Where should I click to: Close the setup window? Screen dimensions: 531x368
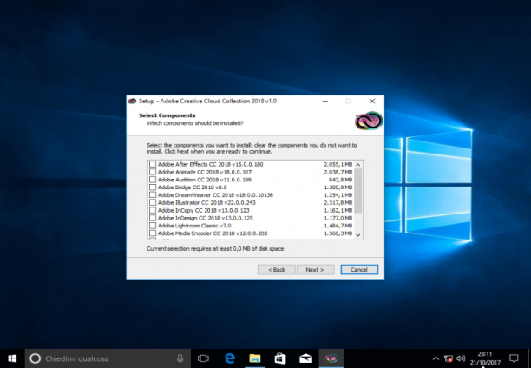point(372,101)
